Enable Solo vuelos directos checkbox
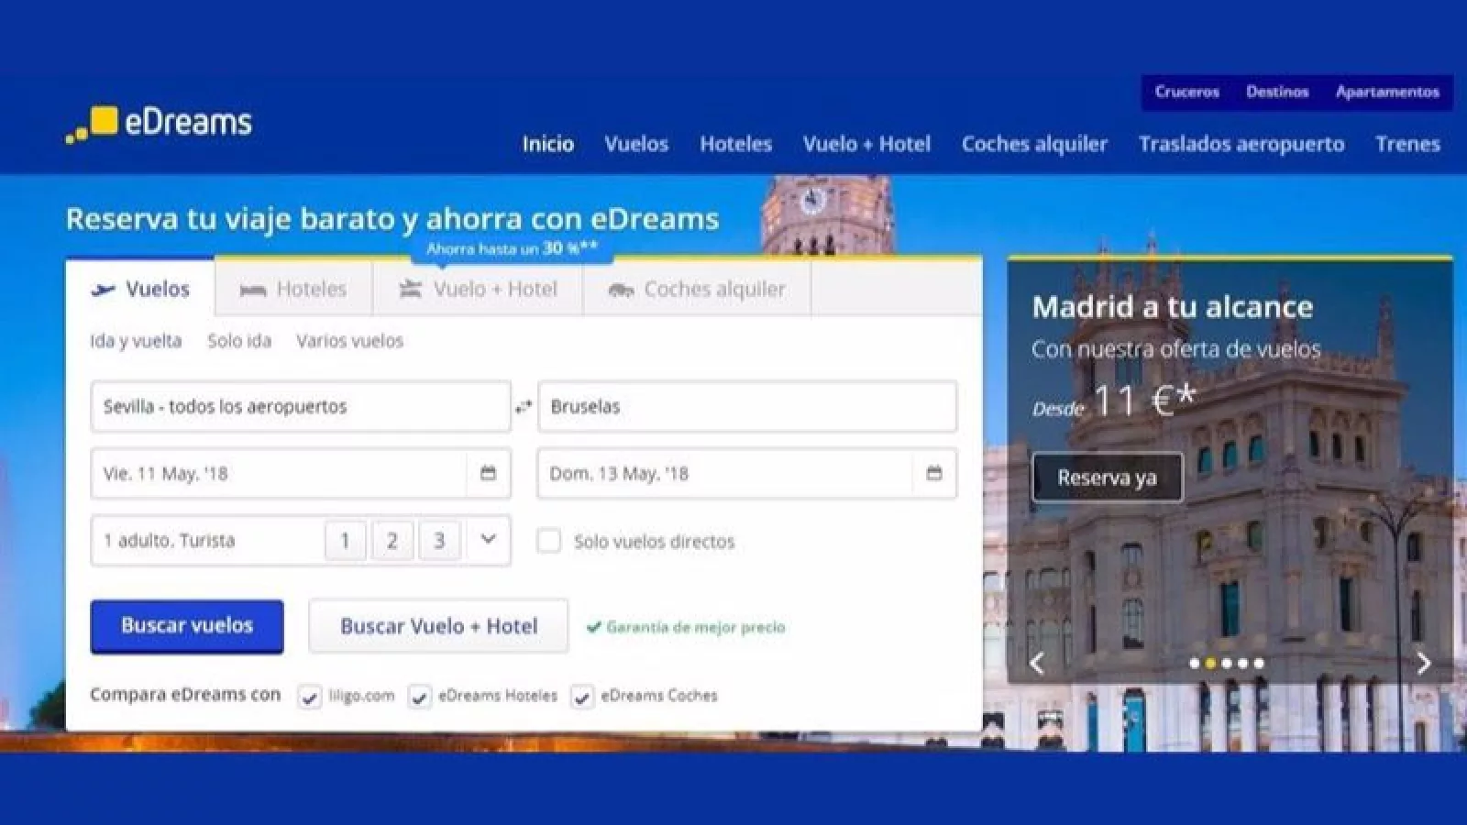This screenshot has height=825, width=1467. 548,541
